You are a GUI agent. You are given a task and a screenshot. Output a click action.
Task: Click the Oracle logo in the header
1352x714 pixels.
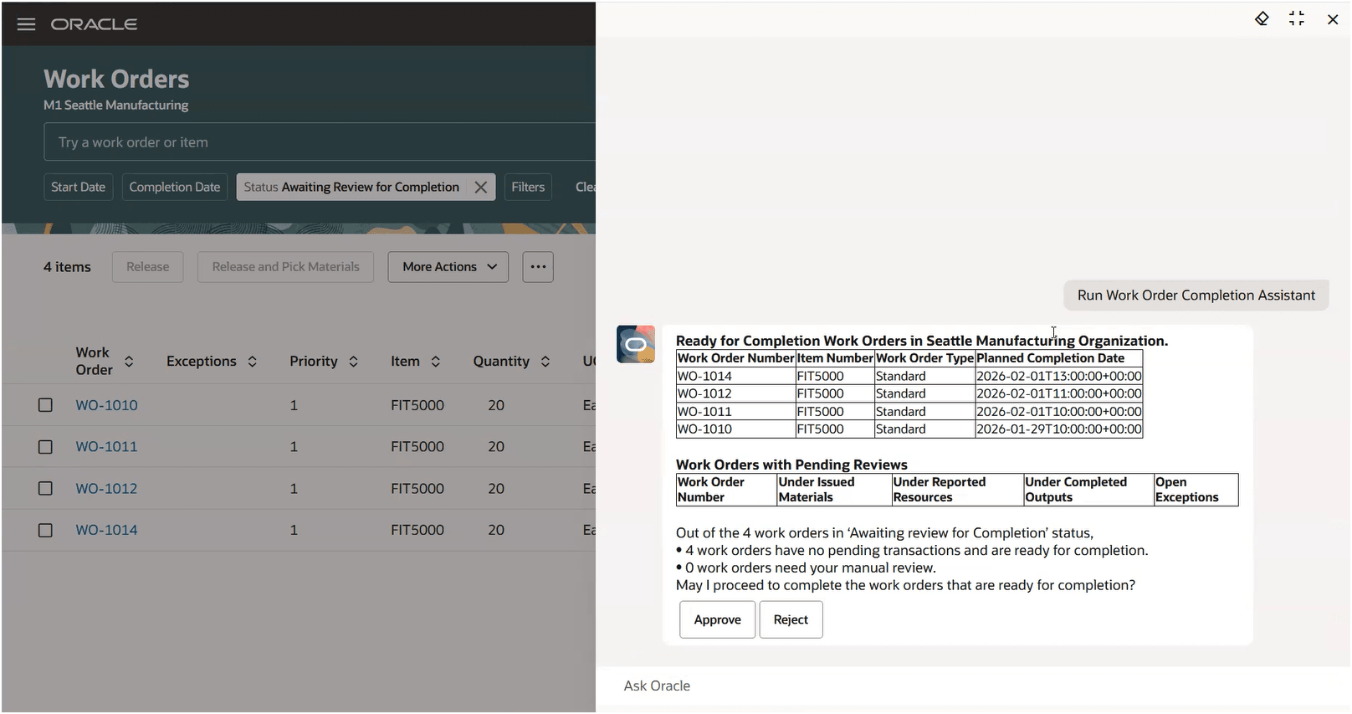click(x=94, y=24)
